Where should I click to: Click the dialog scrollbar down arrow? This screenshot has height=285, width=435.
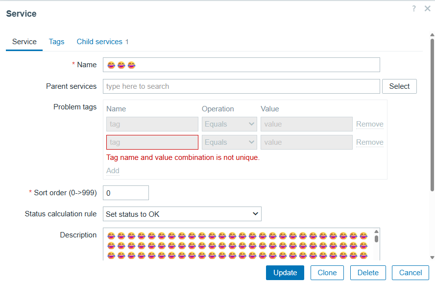pos(432,258)
